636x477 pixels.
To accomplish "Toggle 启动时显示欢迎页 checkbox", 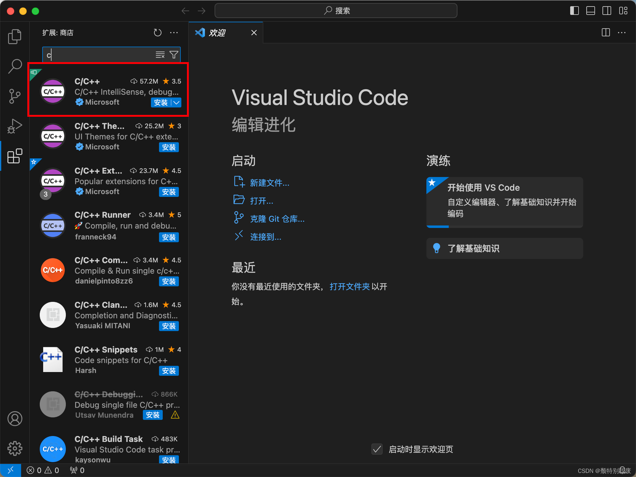I will pos(377,449).
